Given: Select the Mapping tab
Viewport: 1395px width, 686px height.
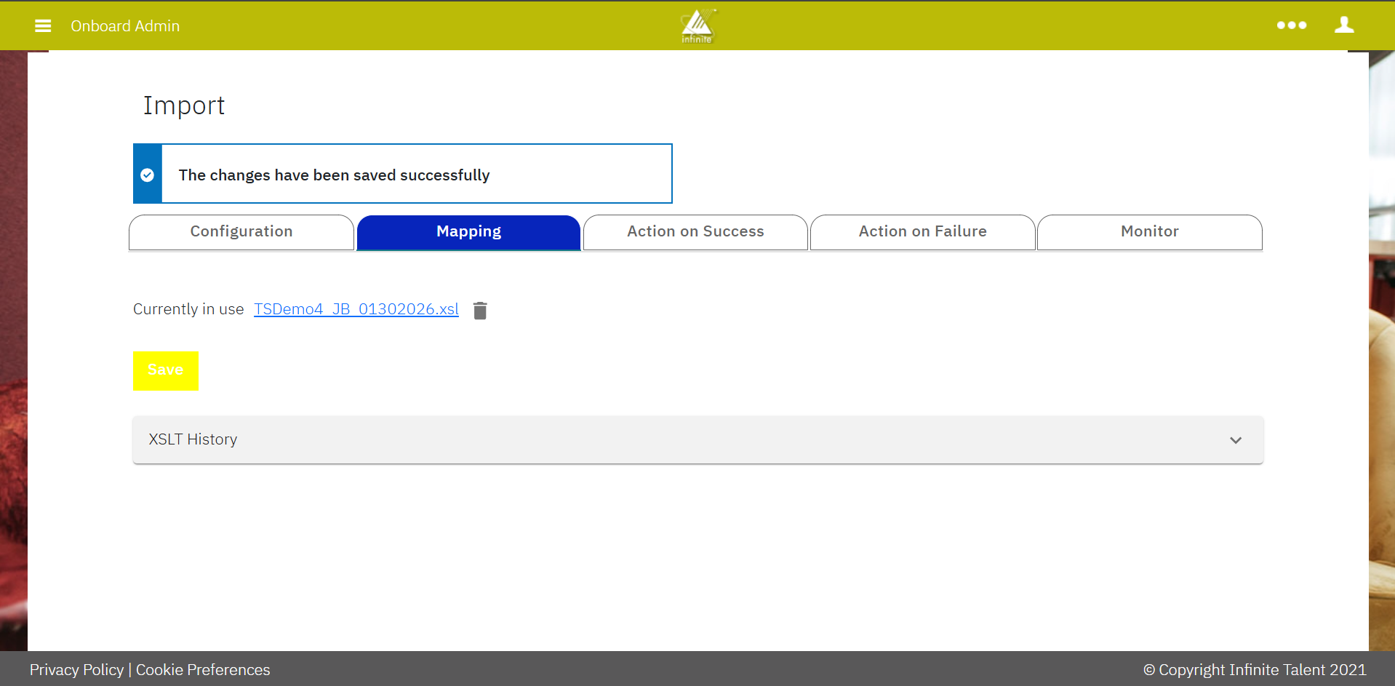Looking at the screenshot, I should tap(468, 232).
